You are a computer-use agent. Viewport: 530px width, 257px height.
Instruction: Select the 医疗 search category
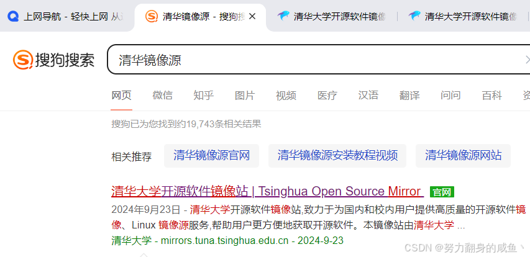point(327,96)
